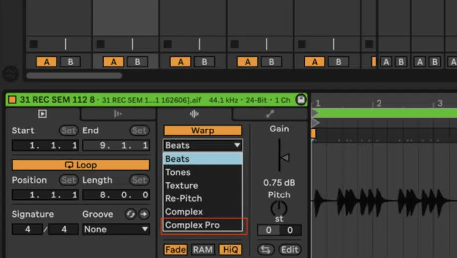Click the semitone transpose field under Pitch
This screenshot has height=258, width=457.
(268, 230)
